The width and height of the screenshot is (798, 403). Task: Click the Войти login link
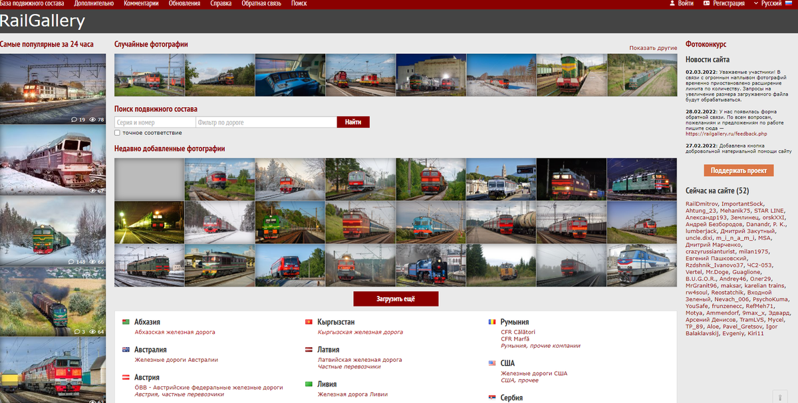pos(686,4)
